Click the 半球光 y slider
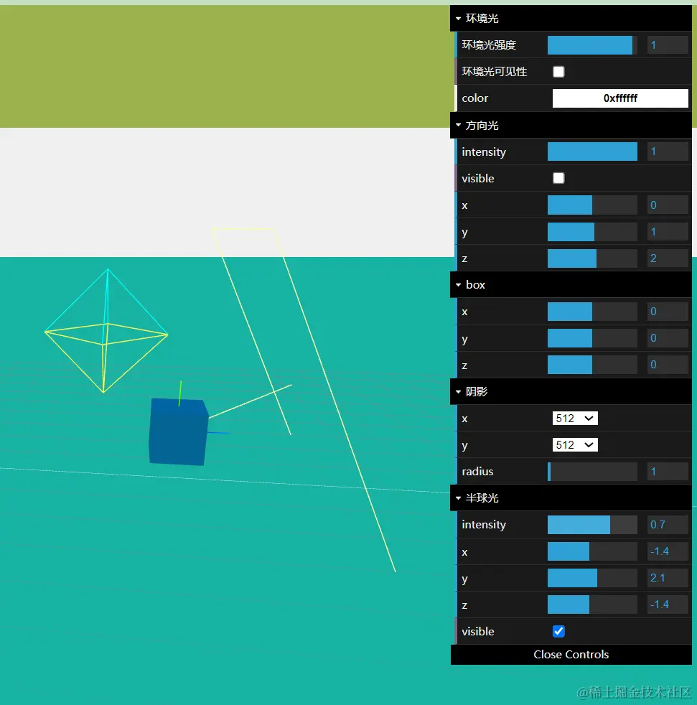 pyautogui.click(x=592, y=578)
